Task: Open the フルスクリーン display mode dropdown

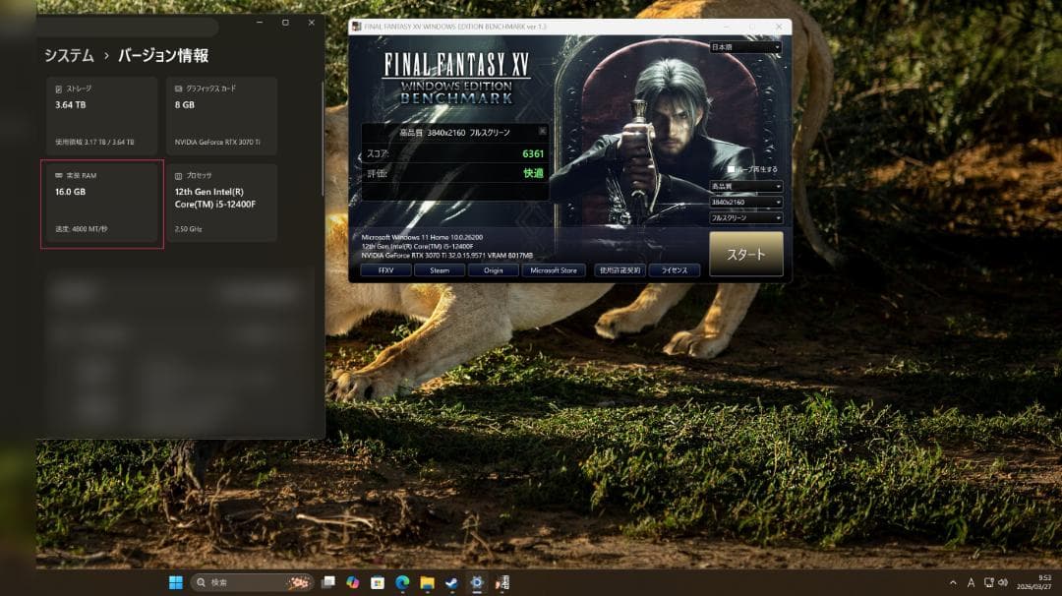Action: point(745,218)
